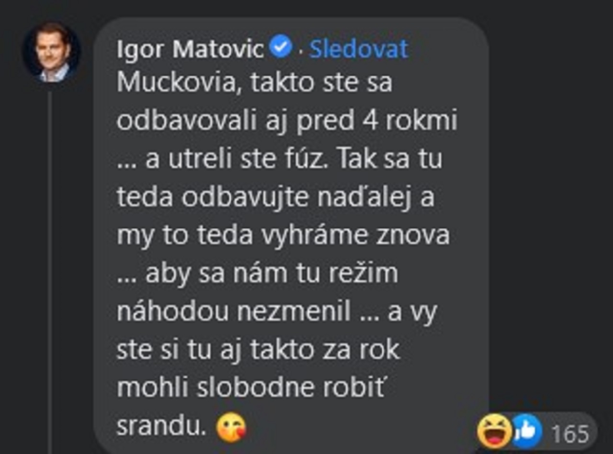Image resolution: width=613 pixels, height=454 pixels.
Task: Click the text 'pred 4 rokmi'
Action: click(x=377, y=122)
